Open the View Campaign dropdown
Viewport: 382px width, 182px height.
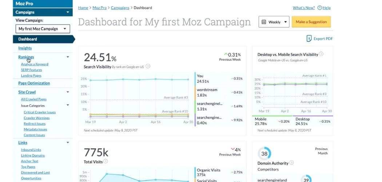click(43, 29)
